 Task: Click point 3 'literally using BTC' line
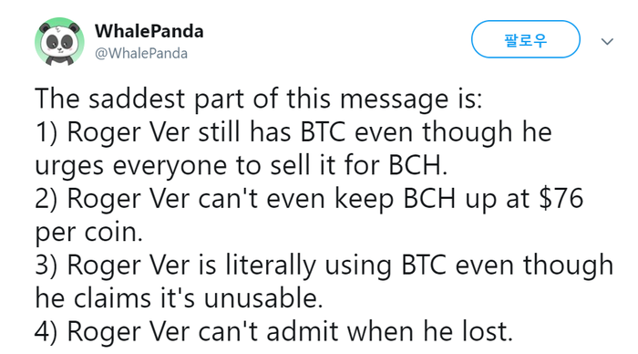click(x=324, y=265)
